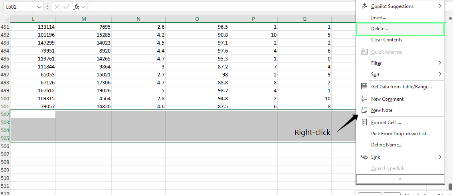Click the vertical scrollbar up arrow
Image resolution: width=453 pixels, height=195 pixels.
450,18
